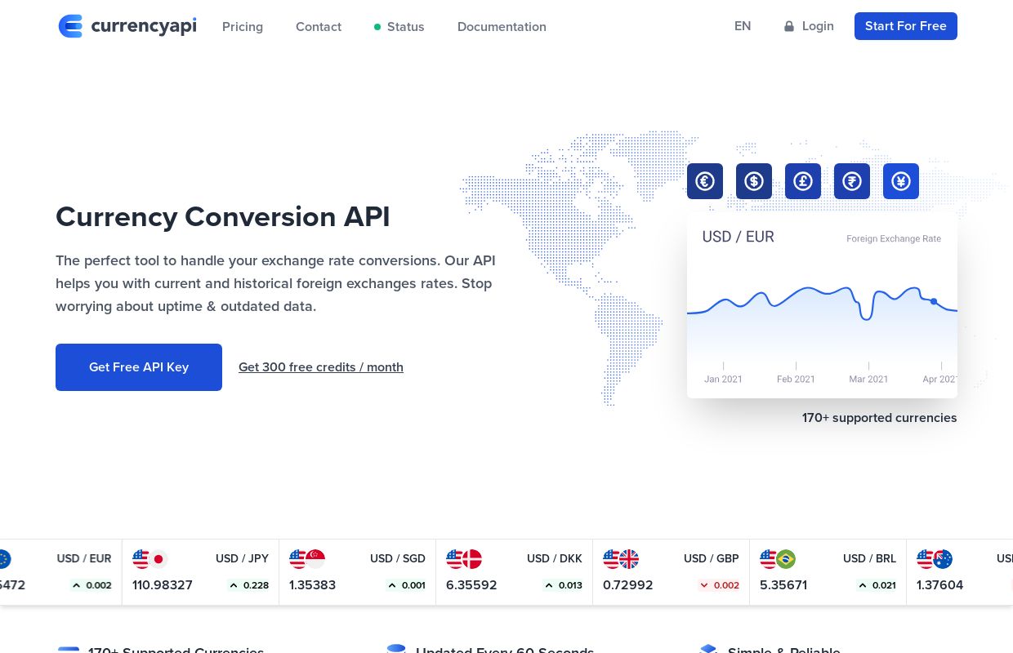Click USD/GBP flag pair icon

point(621,559)
